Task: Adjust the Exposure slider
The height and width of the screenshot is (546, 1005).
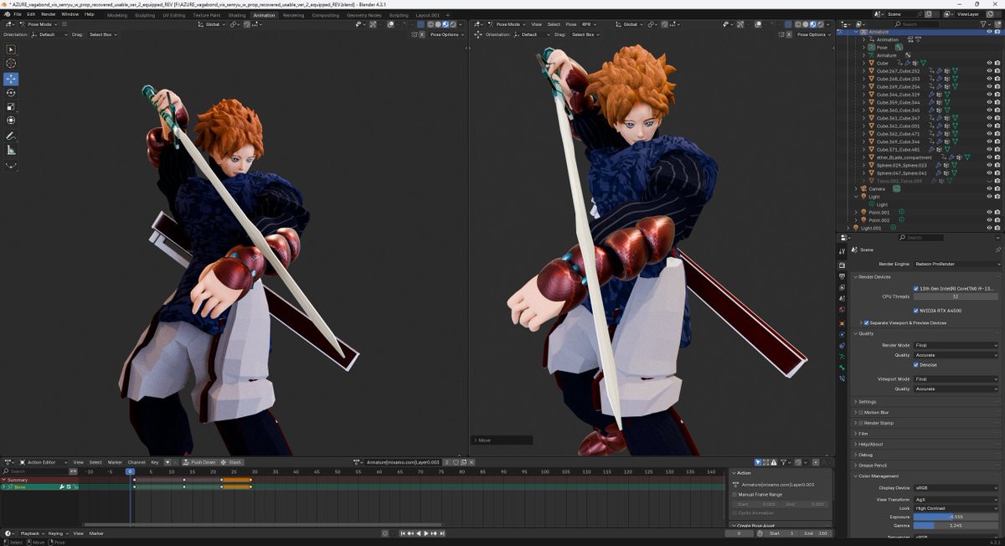Action: (956, 517)
